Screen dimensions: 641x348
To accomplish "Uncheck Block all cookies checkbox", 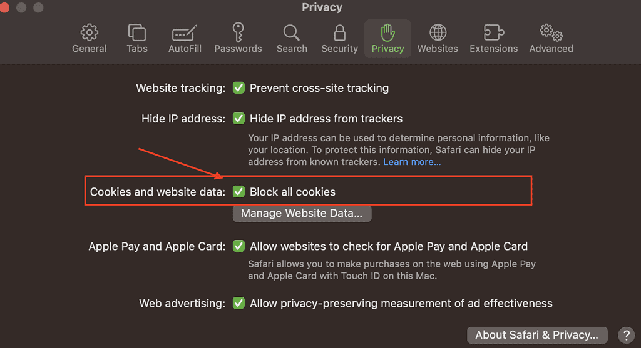I will (x=238, y=192).
